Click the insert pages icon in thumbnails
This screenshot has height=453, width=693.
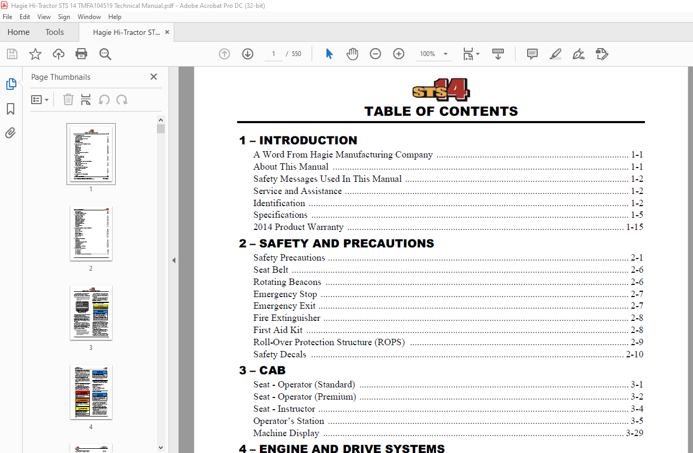pos(86,99)
